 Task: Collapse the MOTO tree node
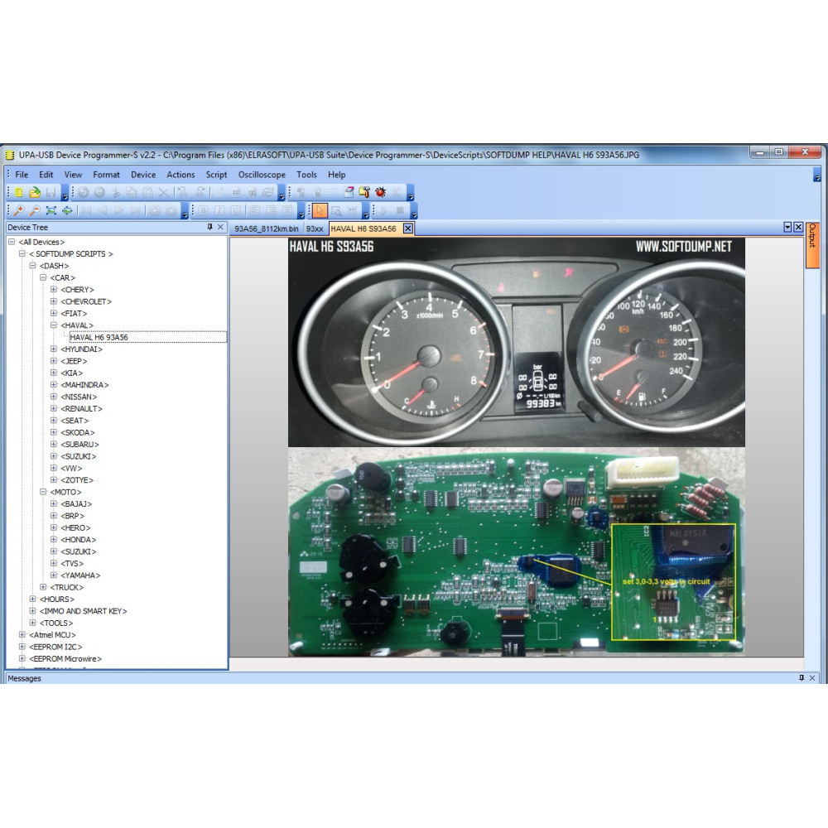coord(43,492)
